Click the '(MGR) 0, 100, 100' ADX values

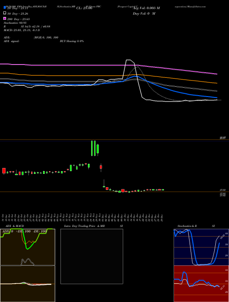[x=46, y=38]
